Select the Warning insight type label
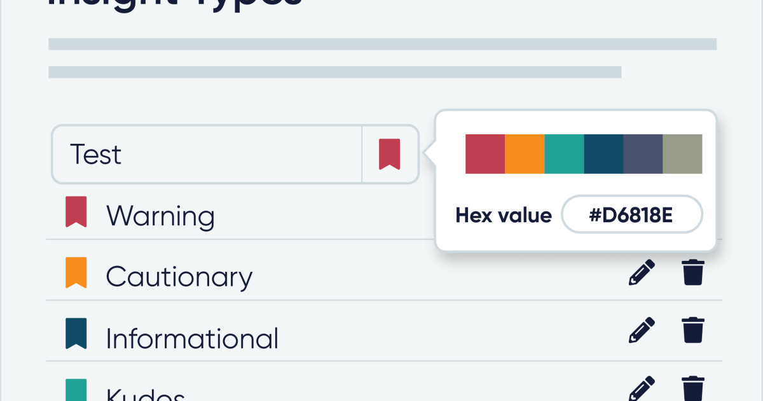 (160, 216)
